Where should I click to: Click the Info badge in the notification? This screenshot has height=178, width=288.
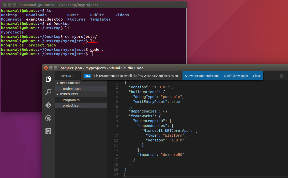click(87, 76)
